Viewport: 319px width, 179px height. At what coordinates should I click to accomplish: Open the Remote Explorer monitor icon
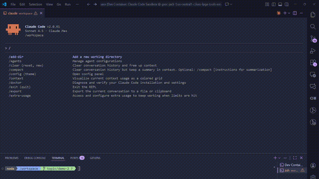point(313,74)
